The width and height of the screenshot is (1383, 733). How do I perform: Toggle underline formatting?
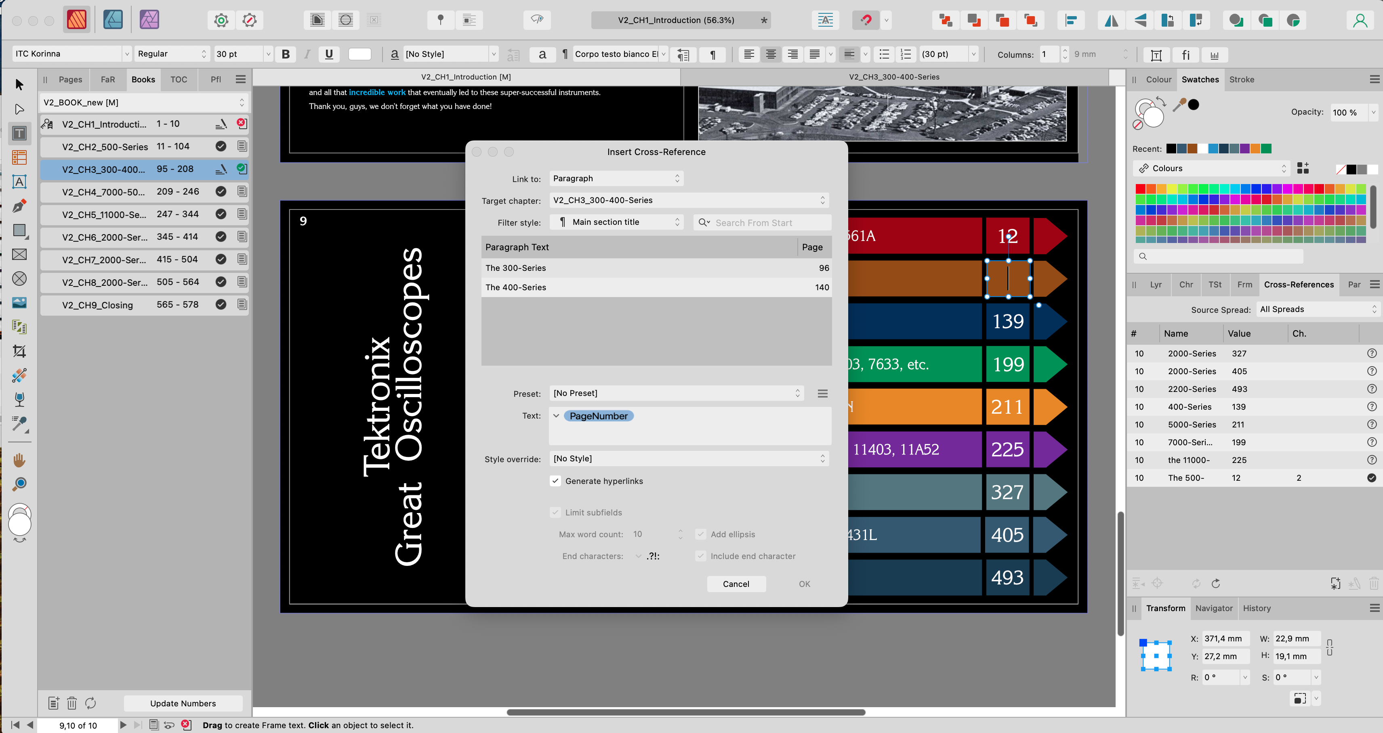329,54
